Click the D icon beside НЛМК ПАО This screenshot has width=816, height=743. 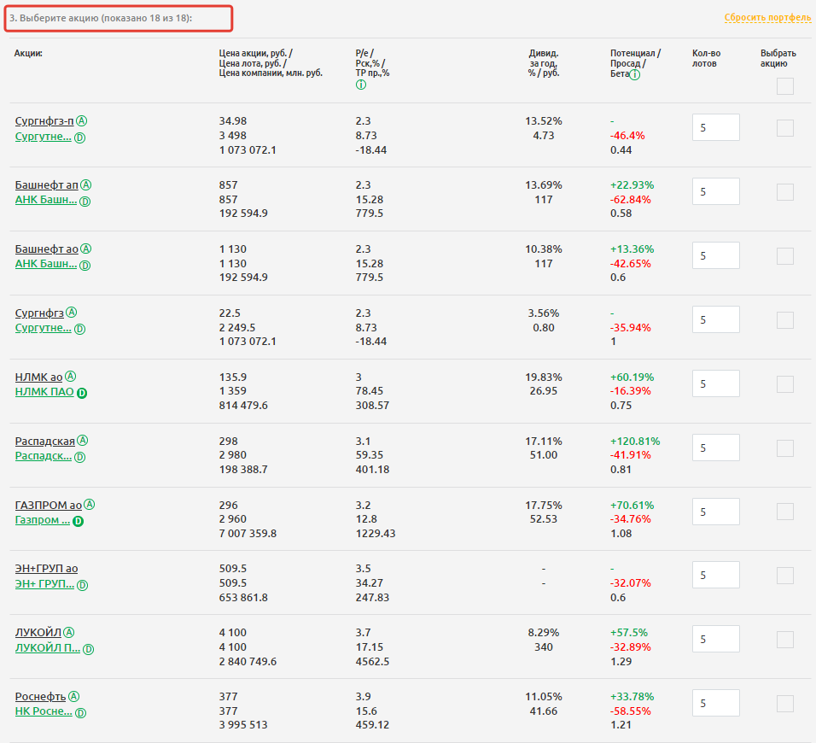tap(82, 393)
